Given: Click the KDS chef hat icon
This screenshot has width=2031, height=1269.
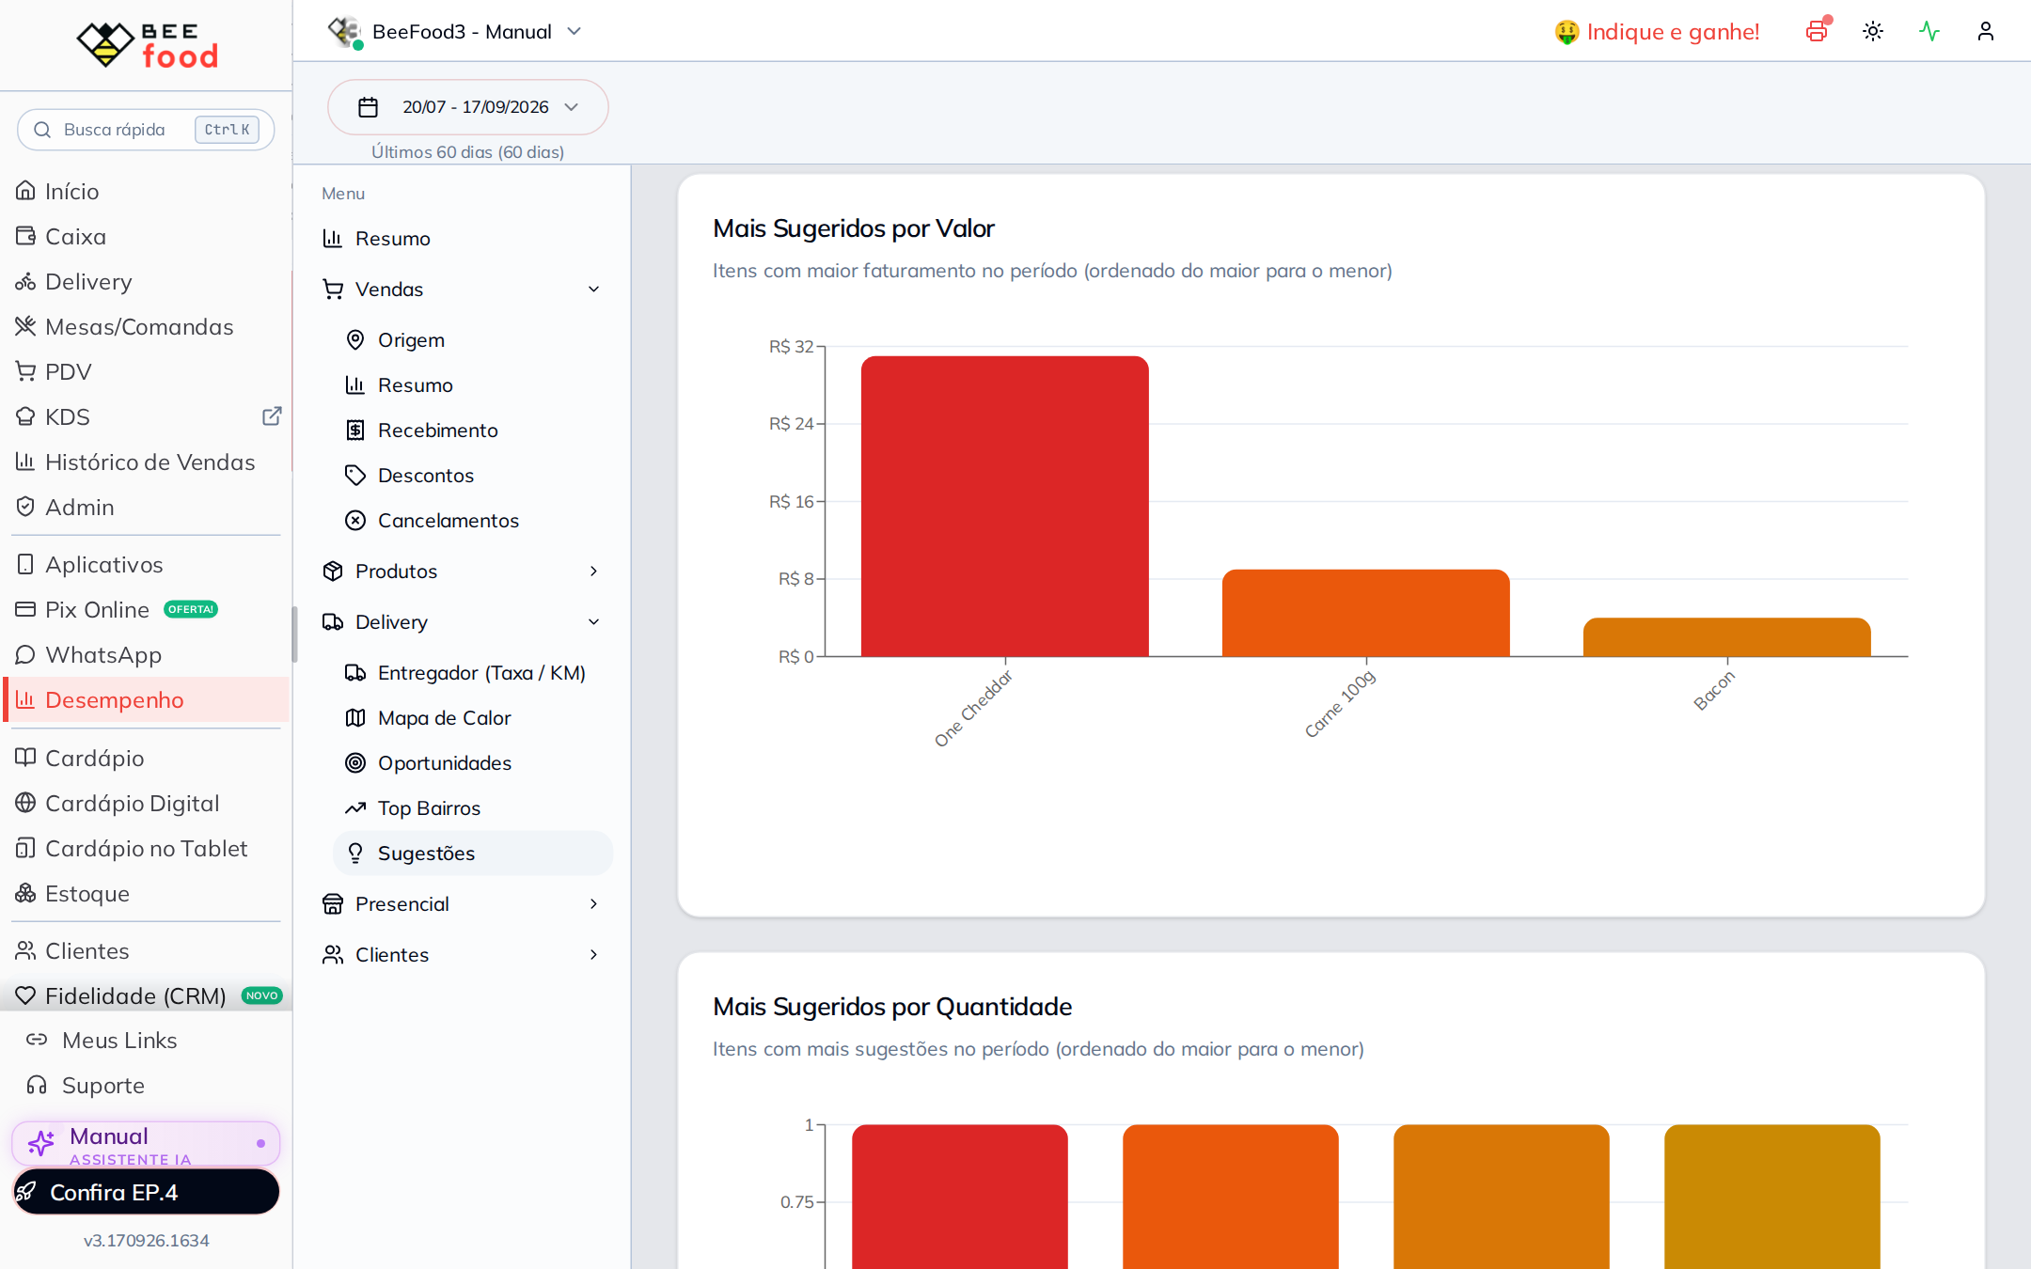Looking at the screenshot, I should tap(25, 416).
